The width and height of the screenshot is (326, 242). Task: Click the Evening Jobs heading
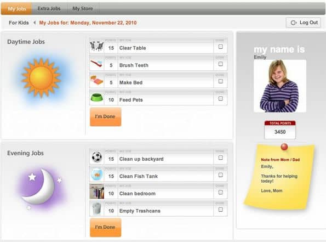[25, 153]
